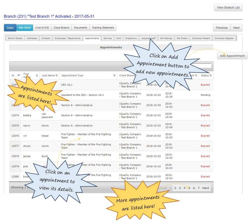The image size is (251, 224).
Task: Click the Save button
Action: pos(10,27)
